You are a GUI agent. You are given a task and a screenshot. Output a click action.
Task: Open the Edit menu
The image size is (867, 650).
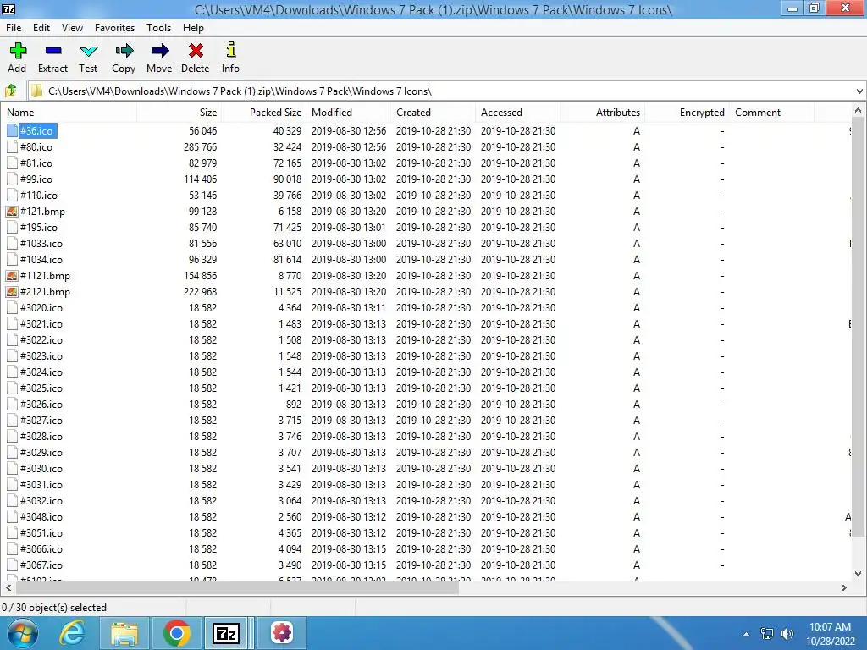click(x=41, y=28)
